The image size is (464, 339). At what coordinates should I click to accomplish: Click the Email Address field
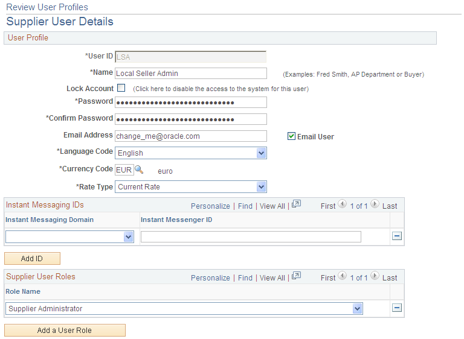coord(190,136)
